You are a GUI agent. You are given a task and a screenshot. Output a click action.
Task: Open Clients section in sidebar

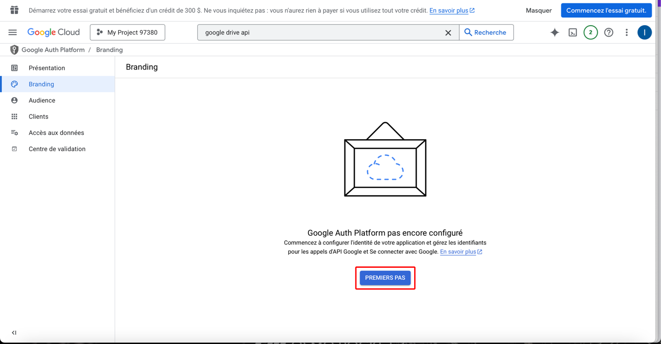tap(39, 116)
